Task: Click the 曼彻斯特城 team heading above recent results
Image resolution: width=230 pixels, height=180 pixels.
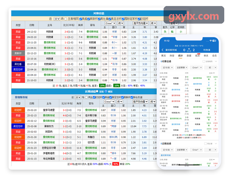Action: point(21,97)
